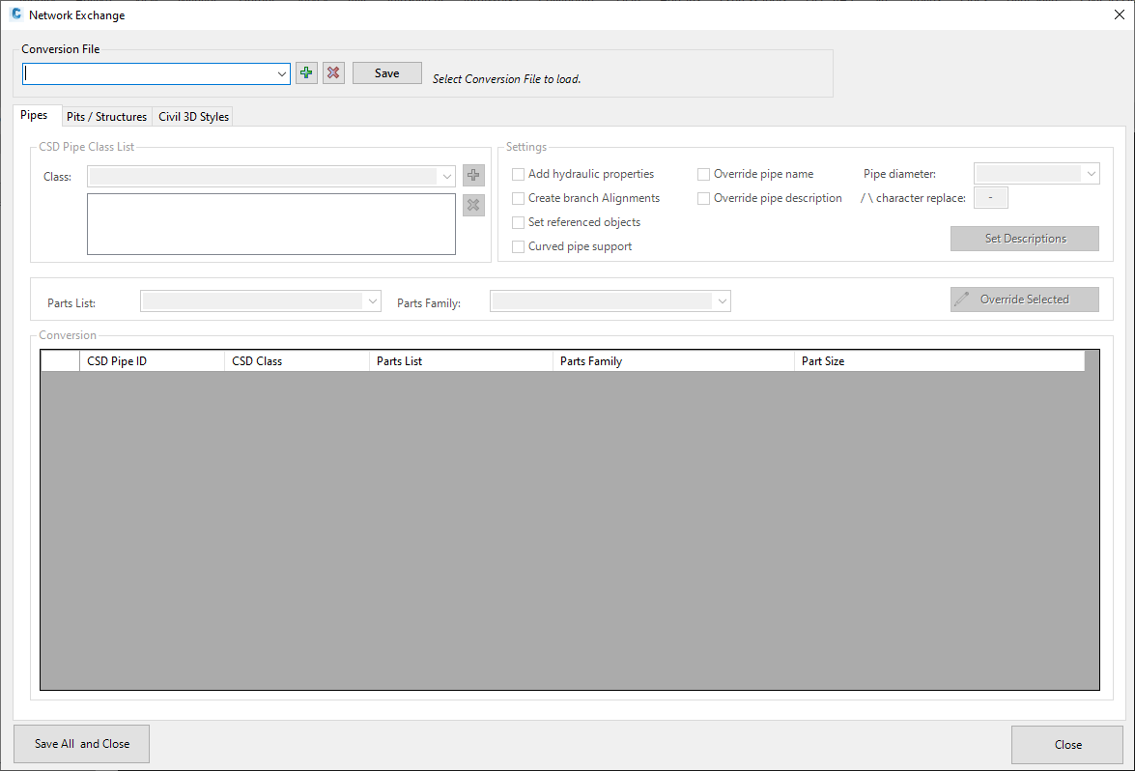Toggle Create branch Alignments checkbox
1135x771 pixels.
click(519, 198)
